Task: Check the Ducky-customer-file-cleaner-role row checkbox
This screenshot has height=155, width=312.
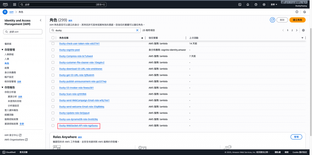Action: 53,62
